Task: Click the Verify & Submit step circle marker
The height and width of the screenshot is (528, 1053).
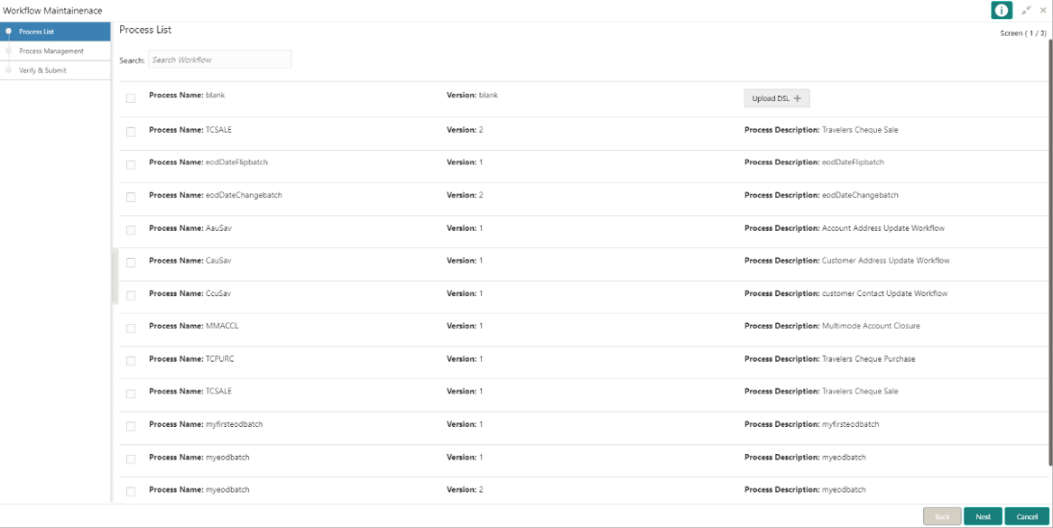Action: [8, 70]
